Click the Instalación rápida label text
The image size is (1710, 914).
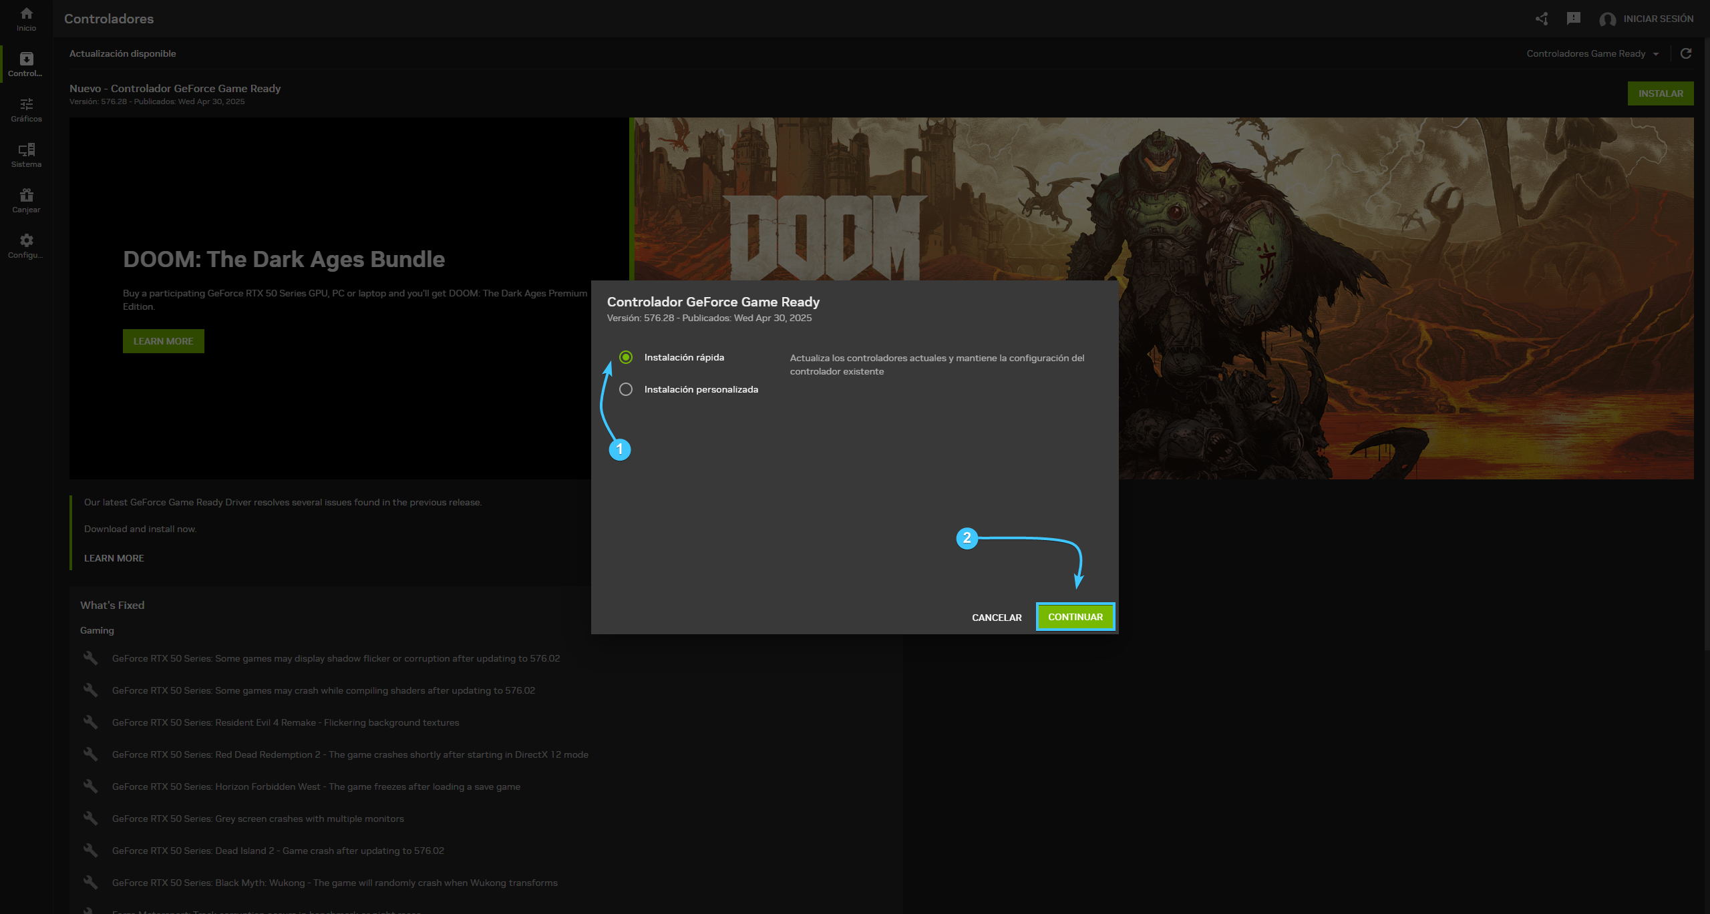pos(684,357)
